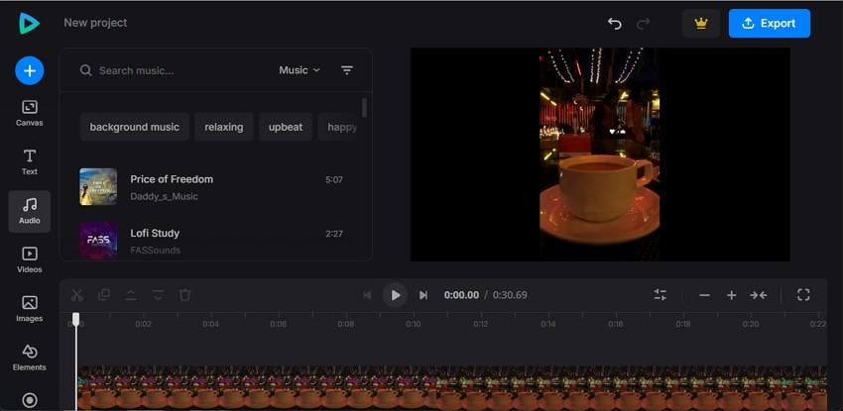Click the timeline playhead handle

coord(75,319)
